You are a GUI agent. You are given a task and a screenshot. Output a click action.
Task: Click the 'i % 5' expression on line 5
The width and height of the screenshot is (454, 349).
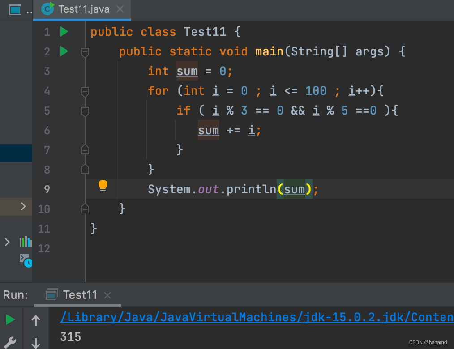[x=330, y=111]
